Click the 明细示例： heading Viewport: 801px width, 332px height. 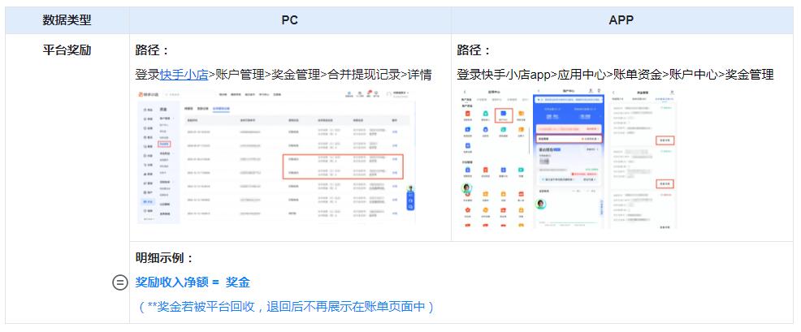point(164,258)
